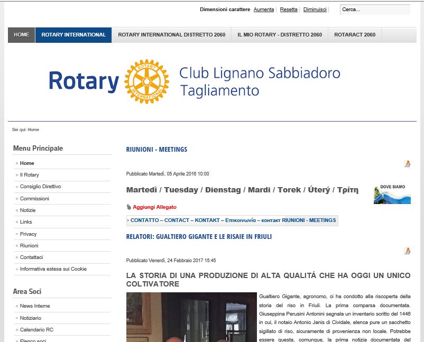Click the Rotary Club logo banner
424x342 pixels.
pyautogui.click(x=195, y=81)
